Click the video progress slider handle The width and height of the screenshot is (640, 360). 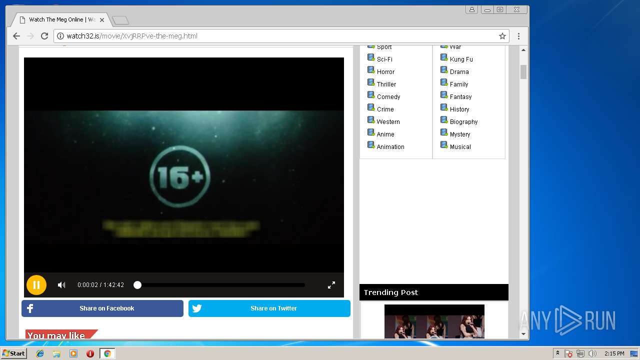(137, 285)
